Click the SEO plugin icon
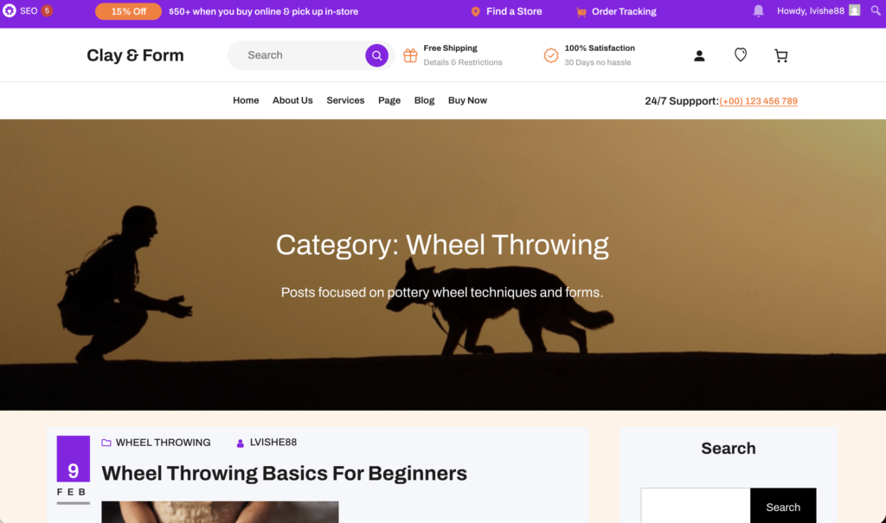The height and width of the screenshot is (523, 886). (9, 10)
